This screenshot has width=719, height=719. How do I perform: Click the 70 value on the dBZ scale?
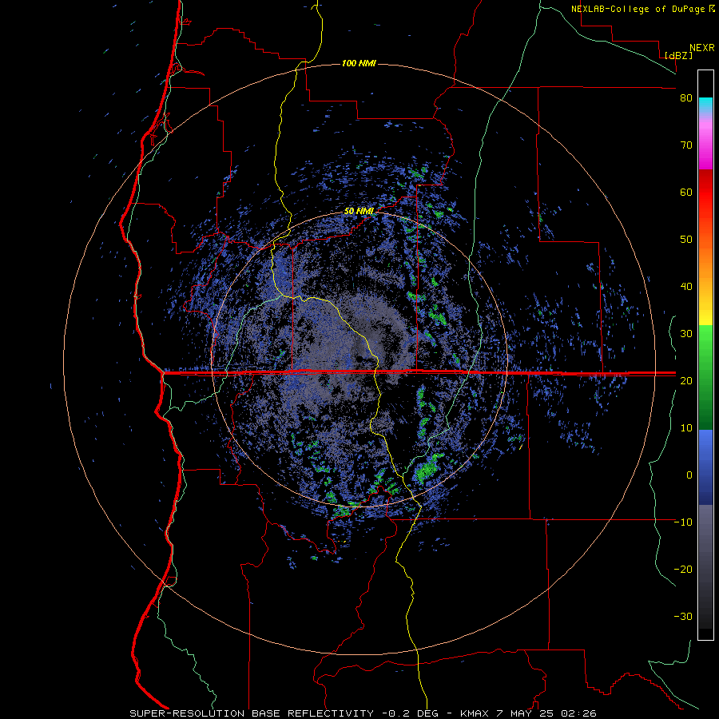tap(686, 145)
